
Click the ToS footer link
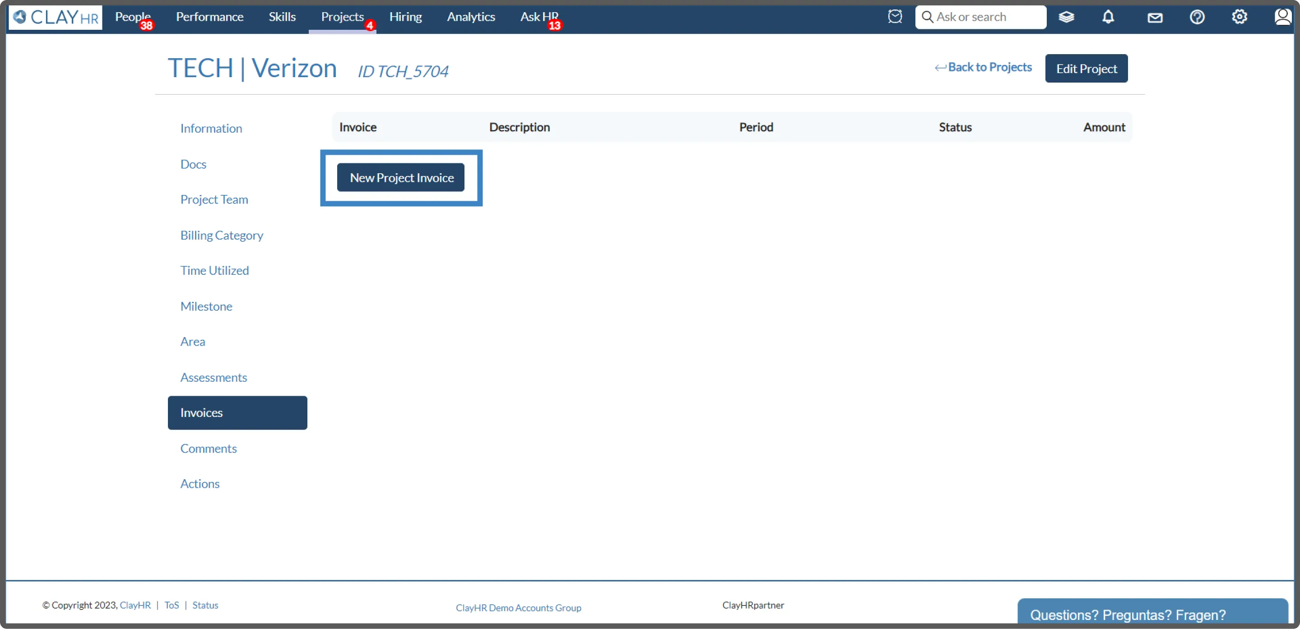tap(172, 605)
